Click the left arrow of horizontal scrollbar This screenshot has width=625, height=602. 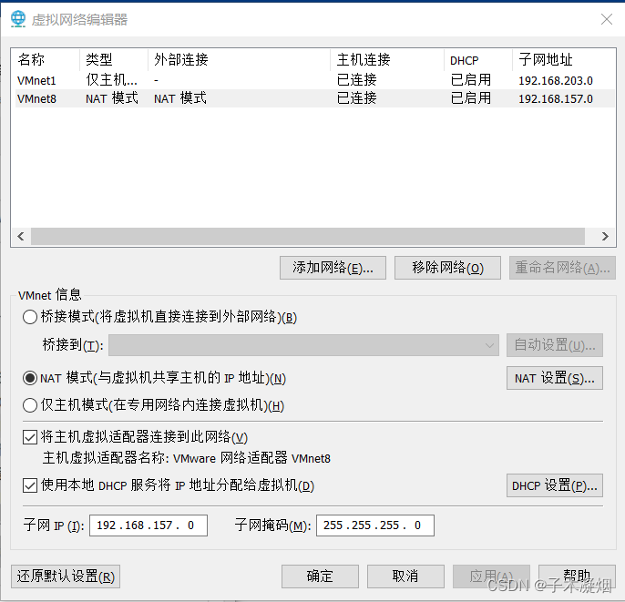pyautogui.click(x=21, y=237)
